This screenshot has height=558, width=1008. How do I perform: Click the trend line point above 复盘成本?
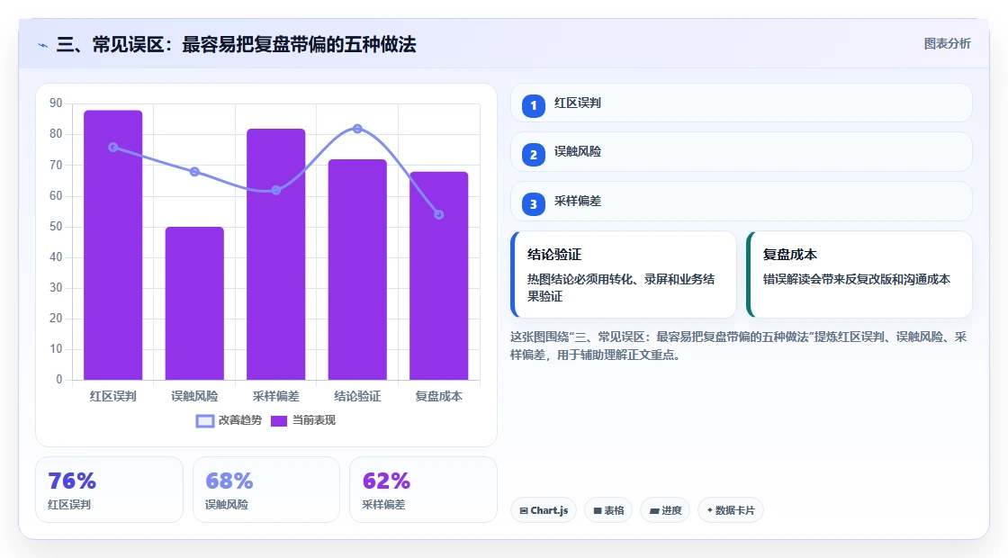pos(439,215)
